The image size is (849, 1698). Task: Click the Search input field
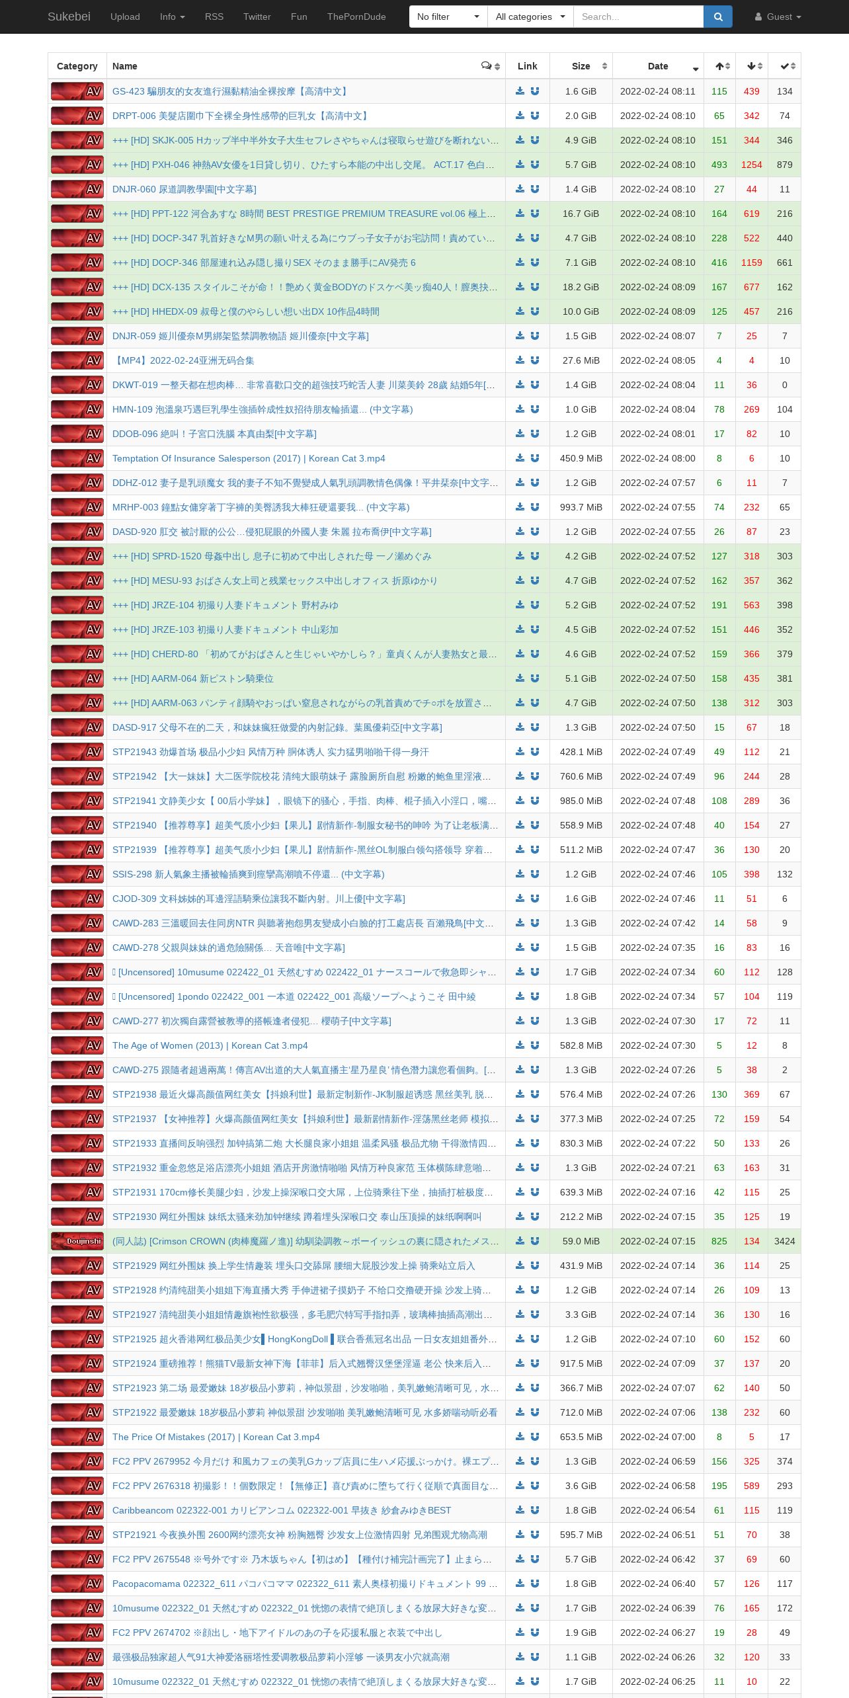point(638,17)
